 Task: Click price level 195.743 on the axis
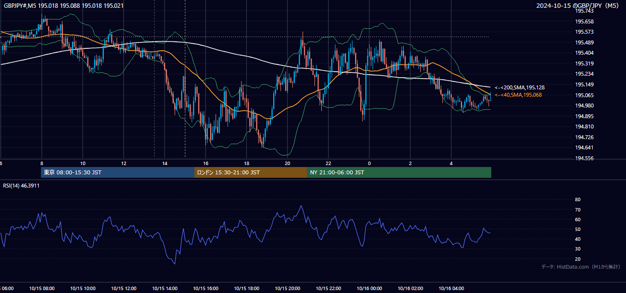point(585,11)
